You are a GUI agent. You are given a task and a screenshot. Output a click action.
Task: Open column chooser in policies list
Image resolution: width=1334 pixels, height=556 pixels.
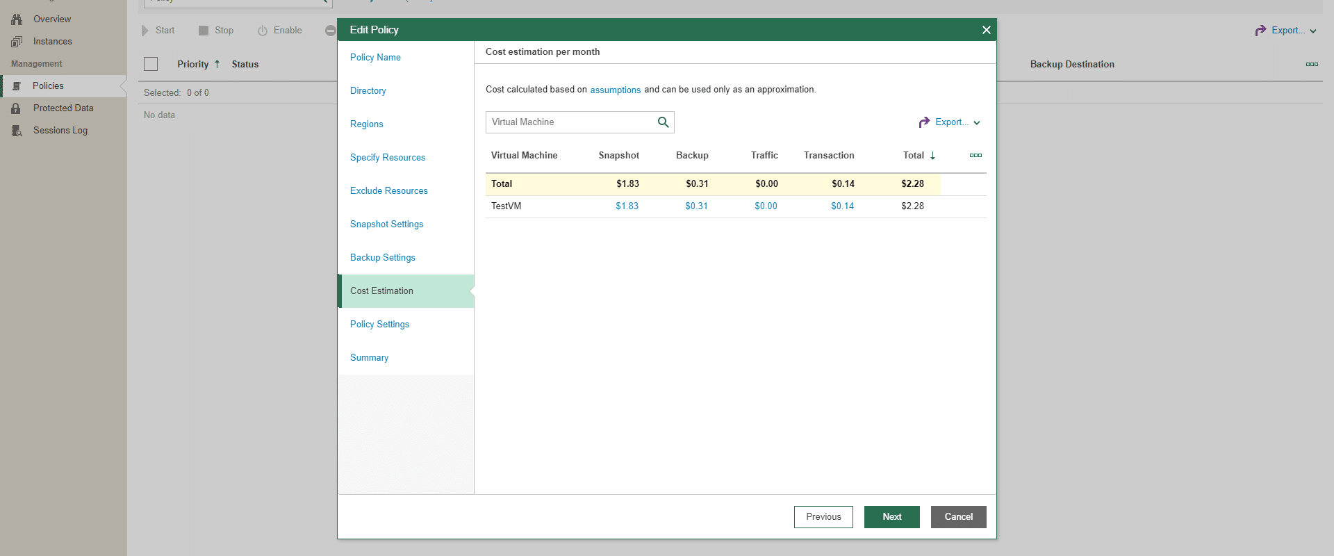pos(1312,64)
